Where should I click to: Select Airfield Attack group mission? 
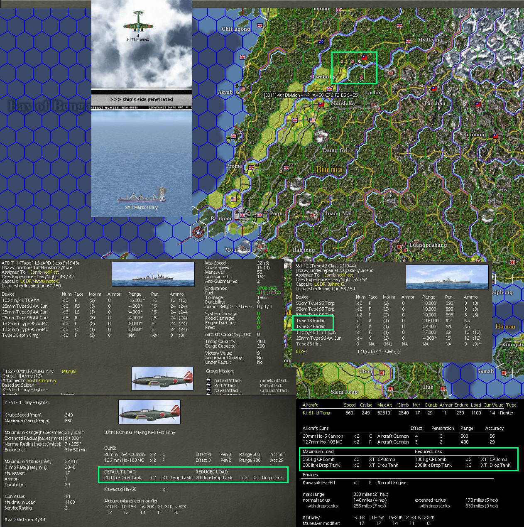(x=228, y=380)
